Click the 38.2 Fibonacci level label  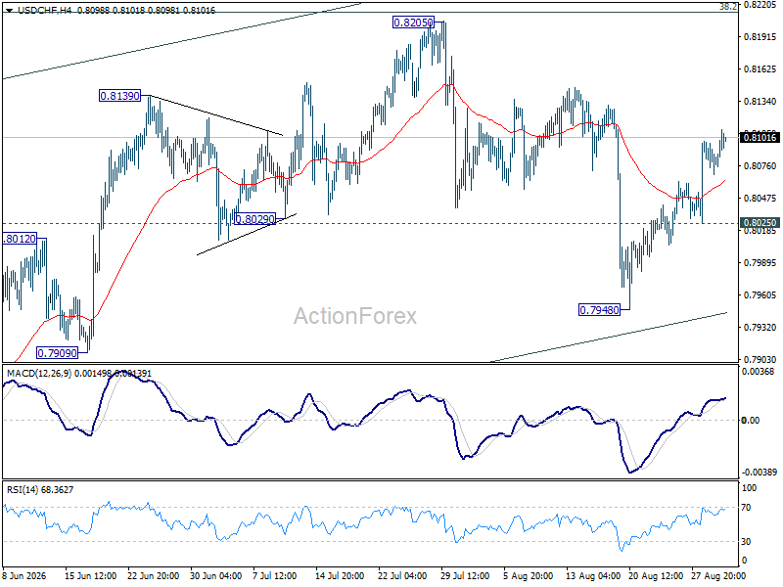click(728, 7)
